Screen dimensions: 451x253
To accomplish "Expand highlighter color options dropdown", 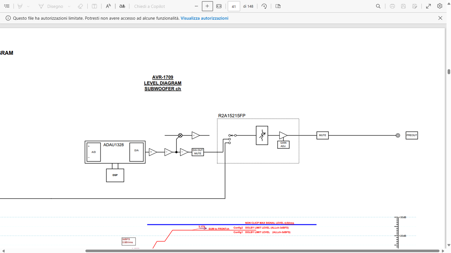I will click(29, 6).
